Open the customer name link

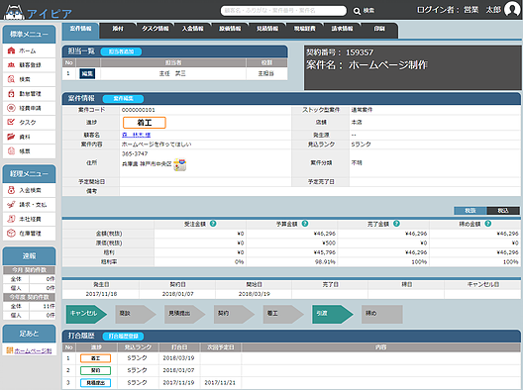coord(136,135)
